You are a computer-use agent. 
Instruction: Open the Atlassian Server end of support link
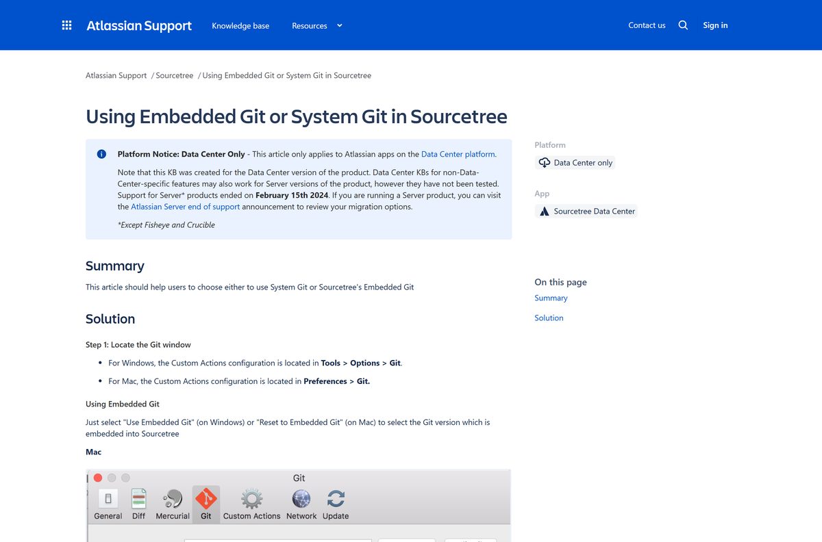tap(185, 207)
